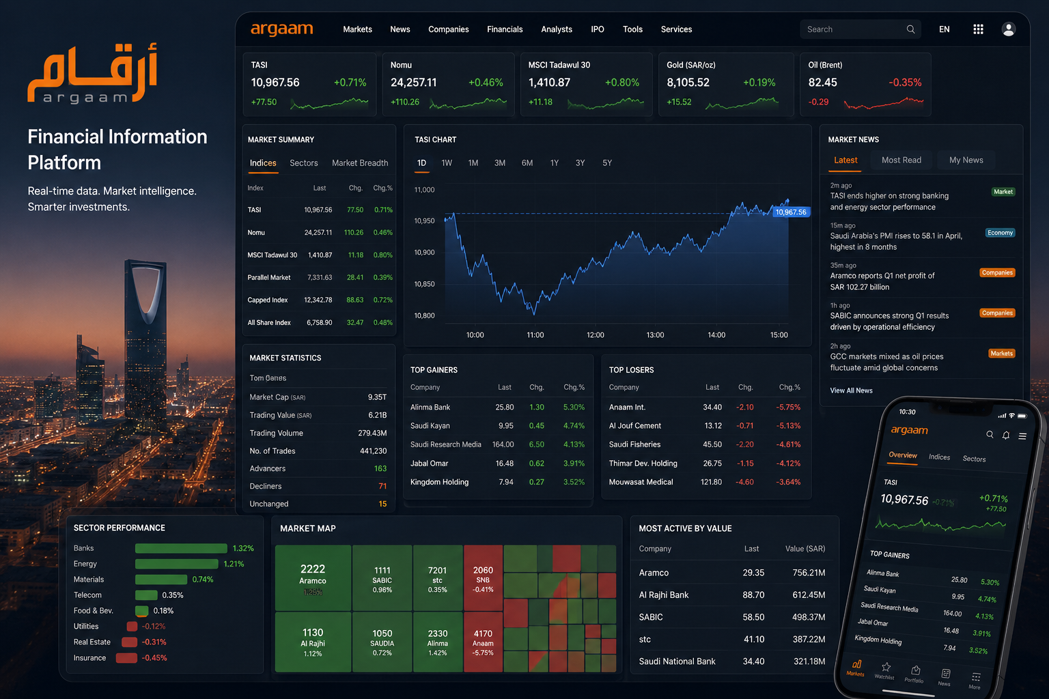Viewport: 1049px width, 699px height.
Task: Select Al Jouf Cement in Top Losers
Action: (705, 426)
